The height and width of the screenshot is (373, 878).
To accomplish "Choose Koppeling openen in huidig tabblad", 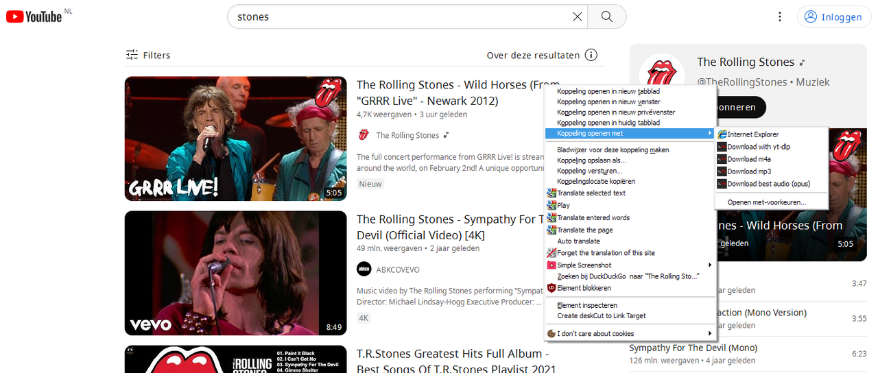I will point(630,123).
